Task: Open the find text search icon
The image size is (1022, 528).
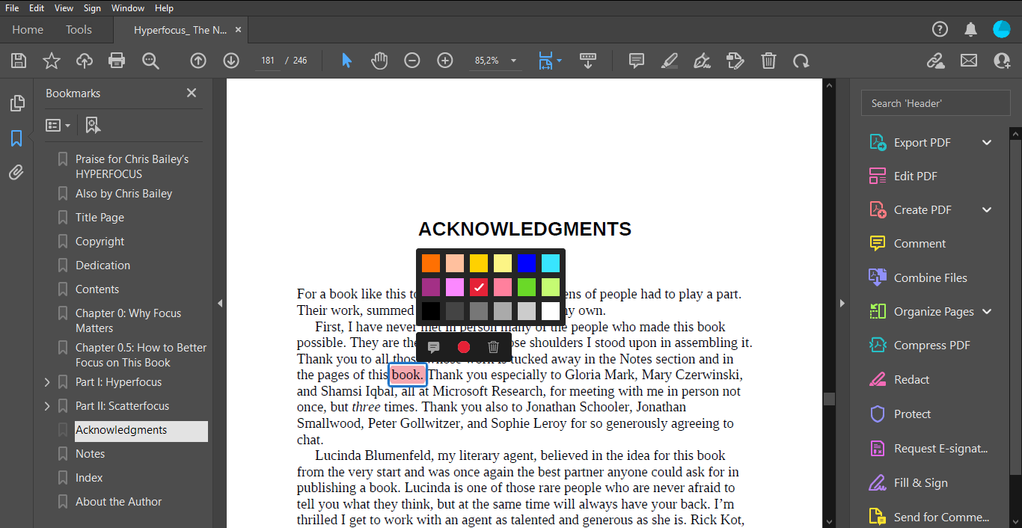Action: coord(150,61)
